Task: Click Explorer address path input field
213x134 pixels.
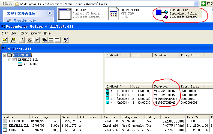Action: [104, 4]
